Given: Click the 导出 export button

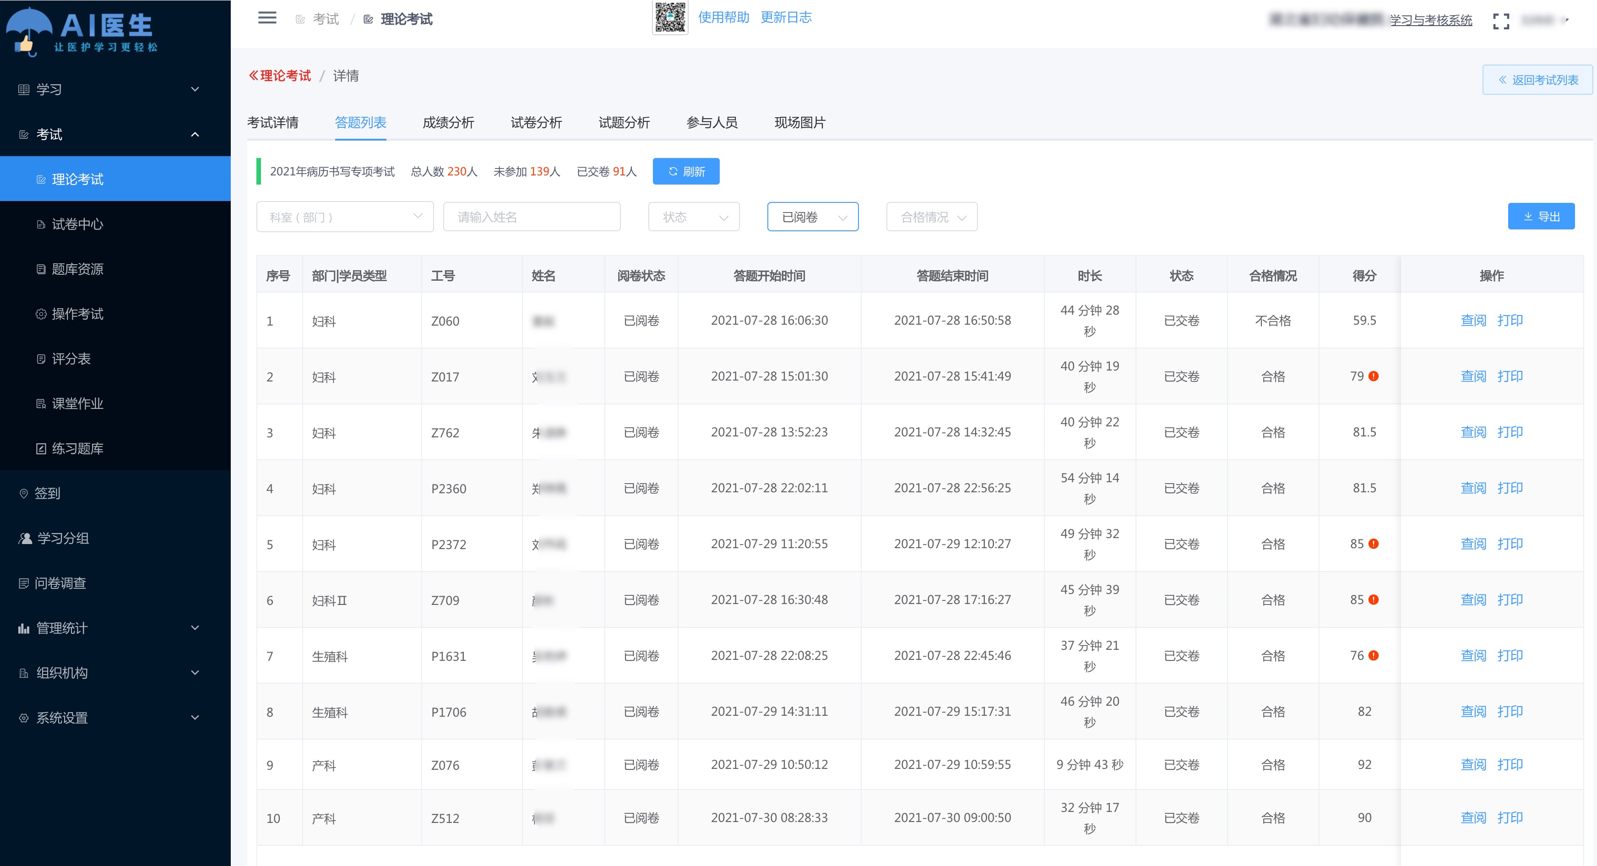Looking at the screenshot, I should click(1541, 216).
